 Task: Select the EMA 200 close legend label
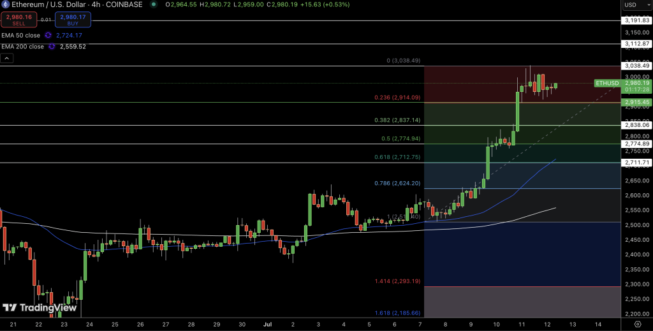pos(22,47)
